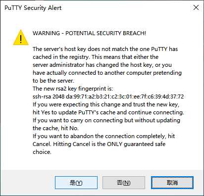Image resolution: width=204 pixels, height=196 pixels.
Task: Click the "If you were expecting this change" line
Action: [106, 104]
